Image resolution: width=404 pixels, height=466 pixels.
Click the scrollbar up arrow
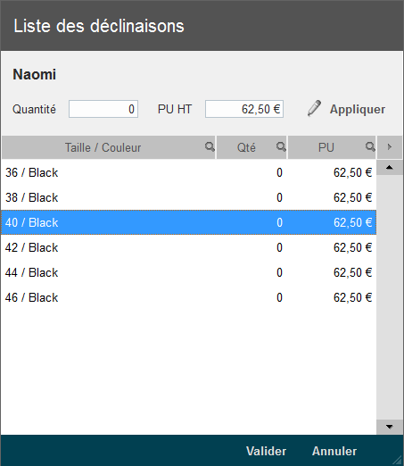[390, 168]
